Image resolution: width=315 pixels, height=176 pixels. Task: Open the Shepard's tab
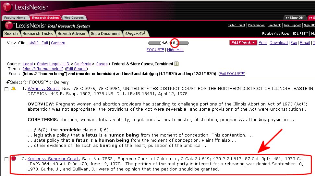pos(136,33)
